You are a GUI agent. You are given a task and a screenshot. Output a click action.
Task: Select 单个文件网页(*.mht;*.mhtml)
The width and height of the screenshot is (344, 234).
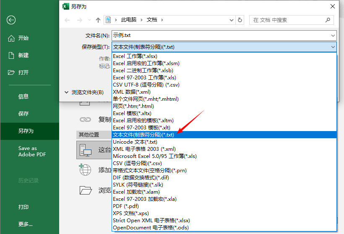click(224, 99)
